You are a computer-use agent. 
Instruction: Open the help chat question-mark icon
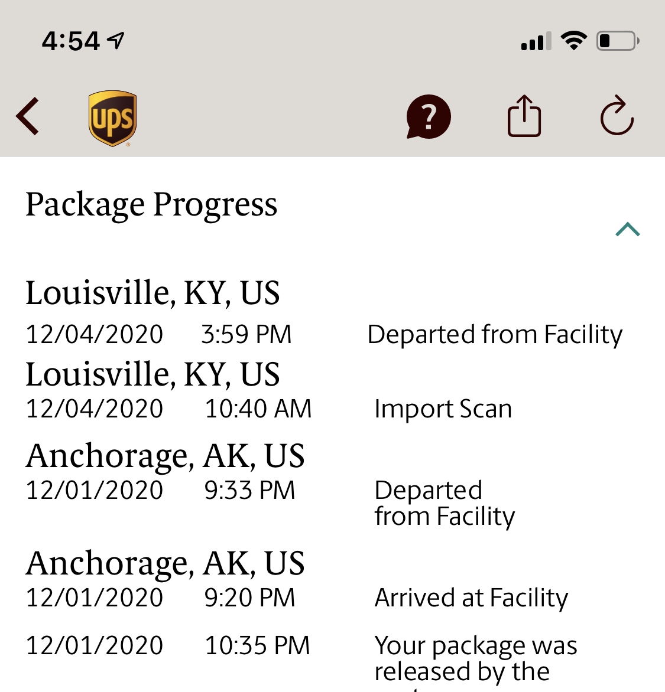click(x=428, y=117)
